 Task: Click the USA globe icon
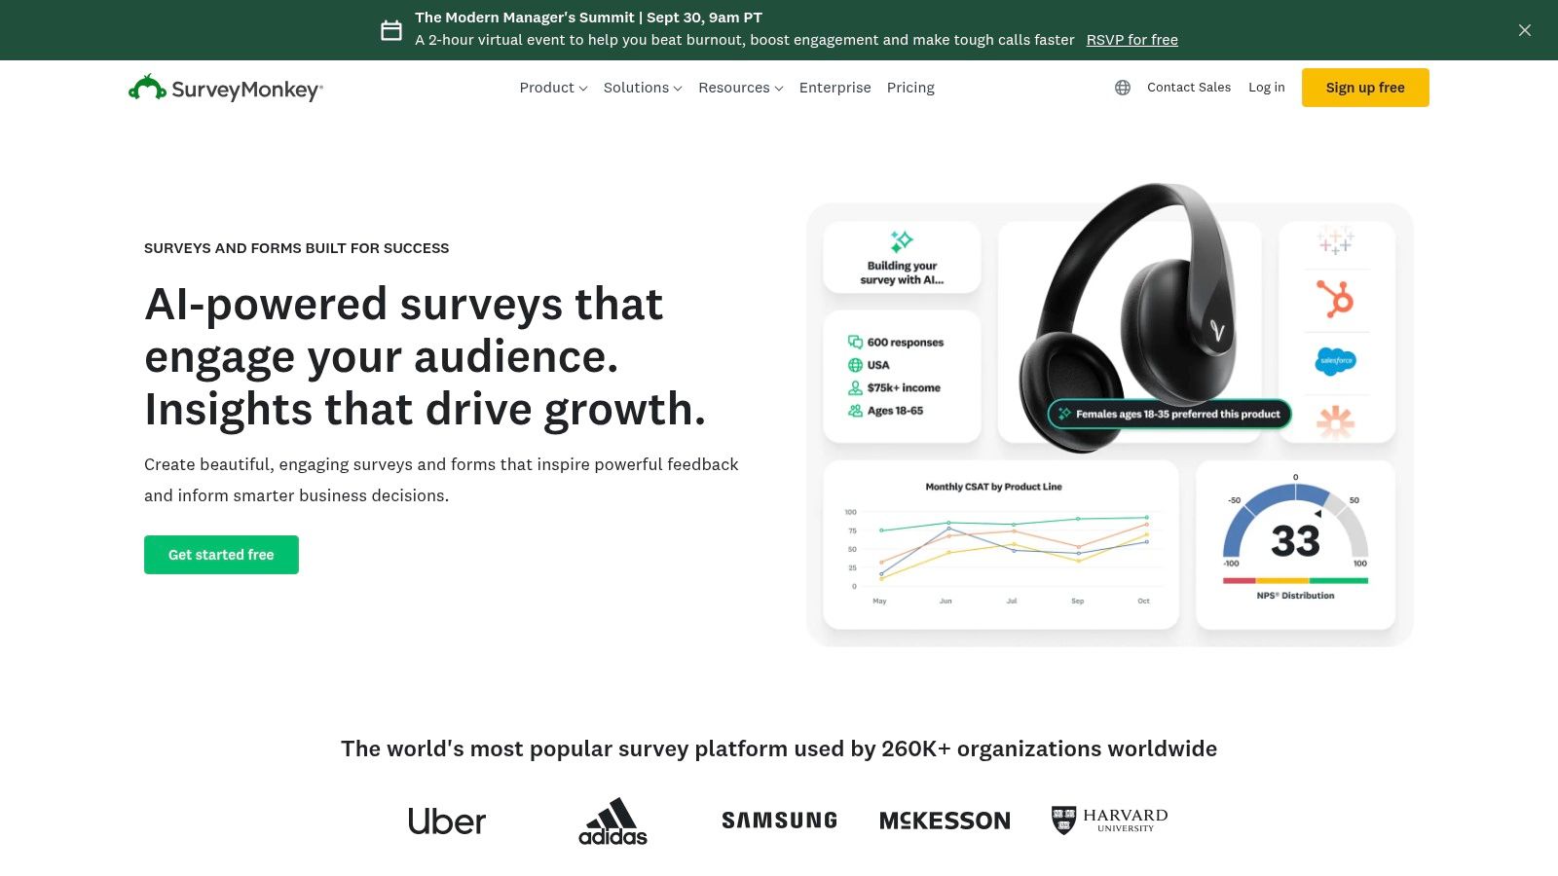tap(855, 365)
